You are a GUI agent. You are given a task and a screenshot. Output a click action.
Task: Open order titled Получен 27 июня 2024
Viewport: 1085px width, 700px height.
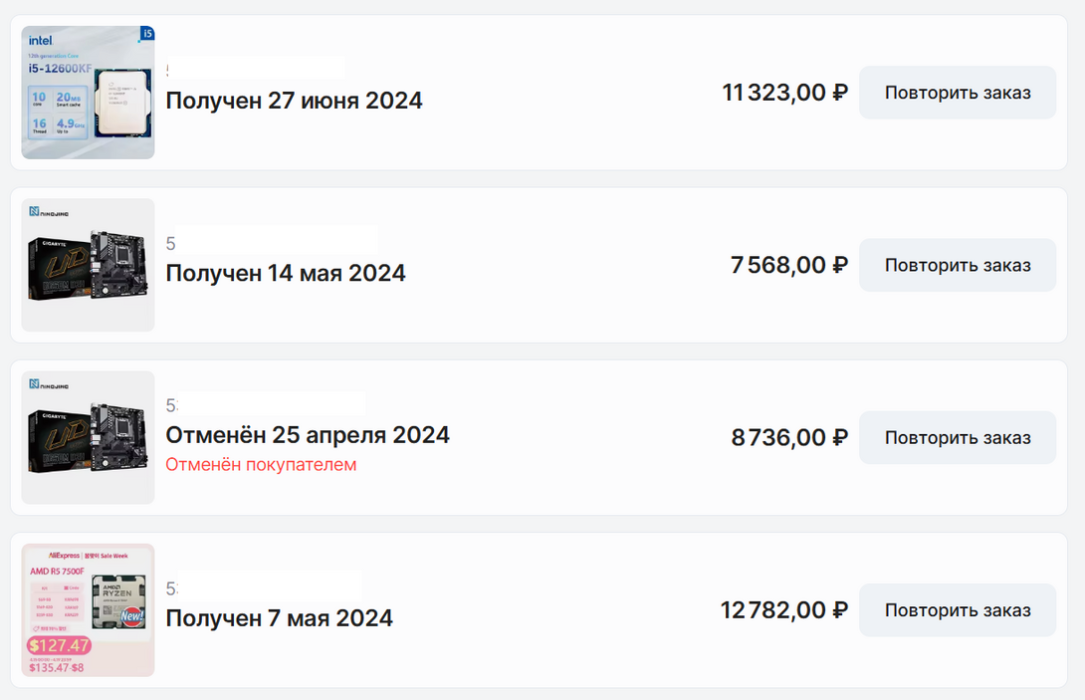(294, 101)
